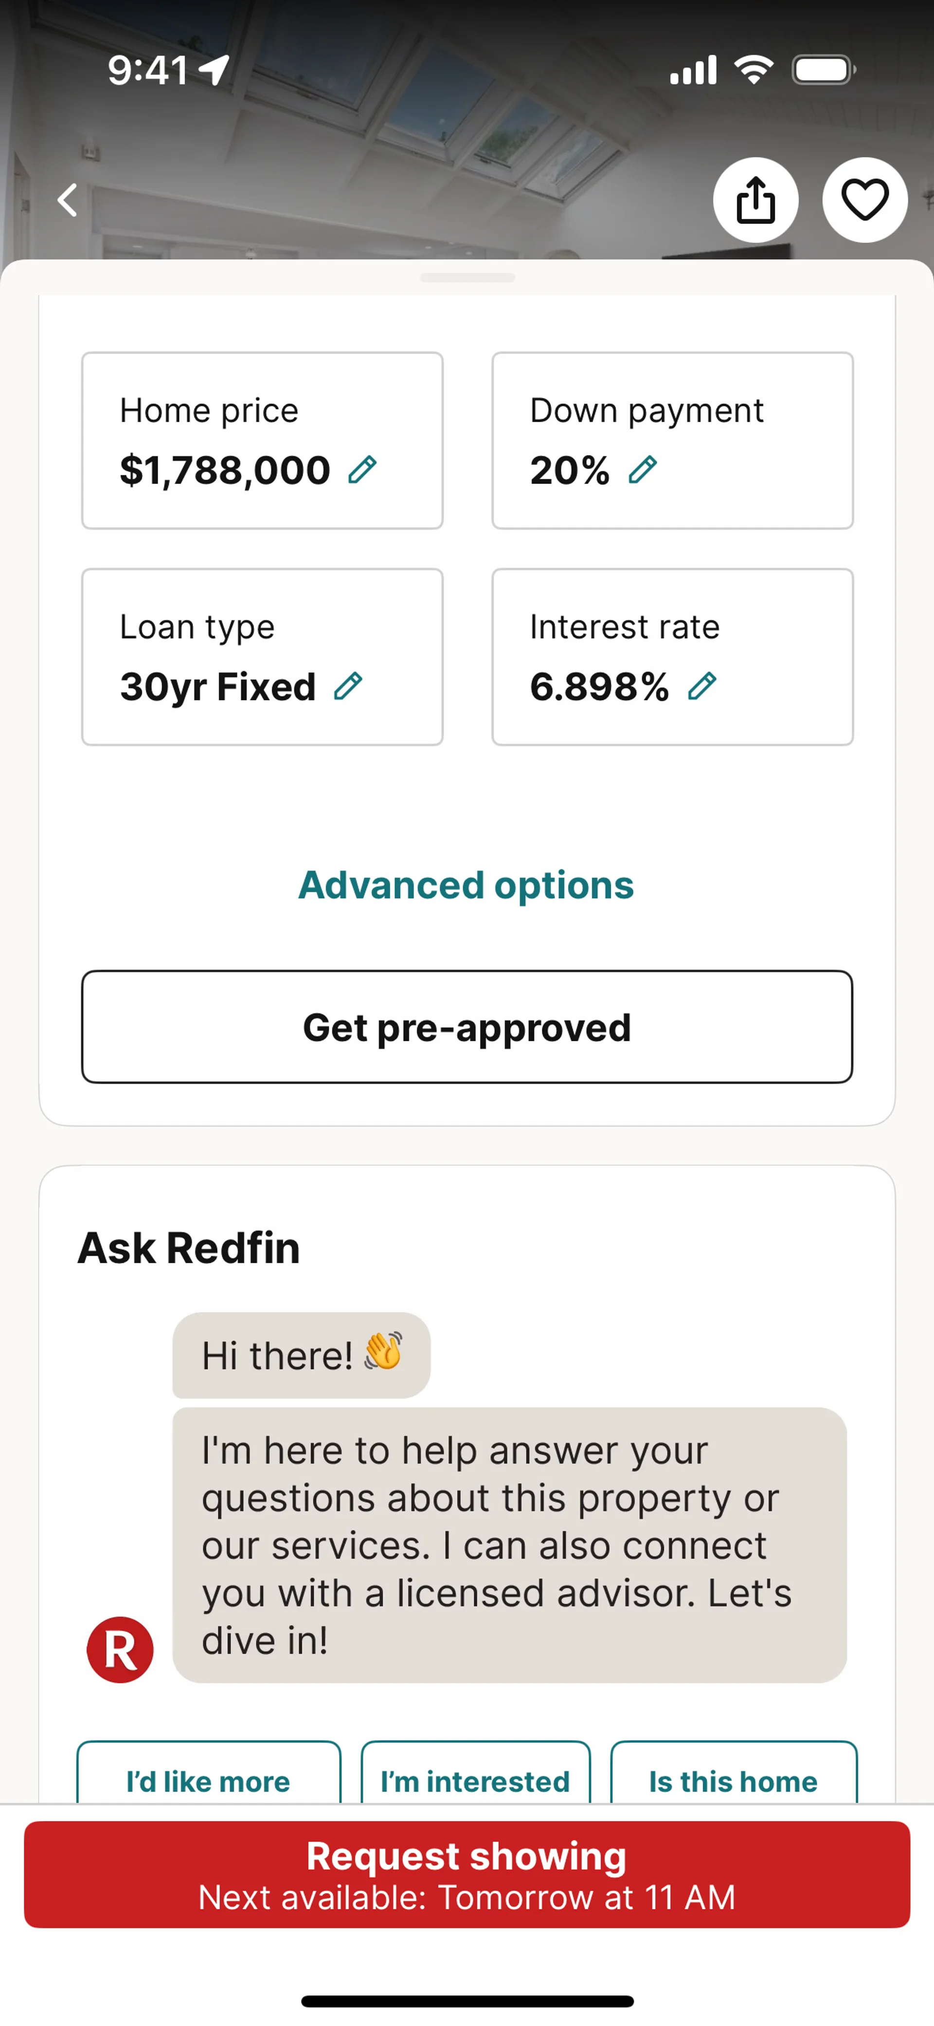Tap the sheet drag handle
The image size is (934, 2026).
pyautogui.click(x=467, y=277)
